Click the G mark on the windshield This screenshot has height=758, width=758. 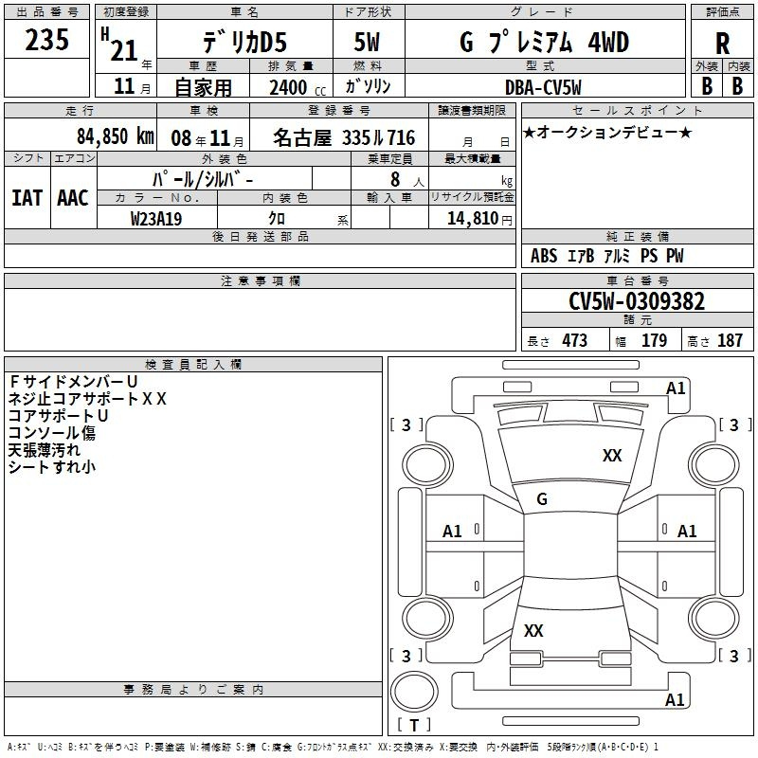(542, 499)
